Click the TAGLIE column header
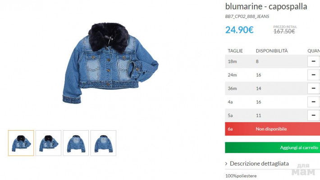Screen dimensions: 320x180 (x=235, y=51)
